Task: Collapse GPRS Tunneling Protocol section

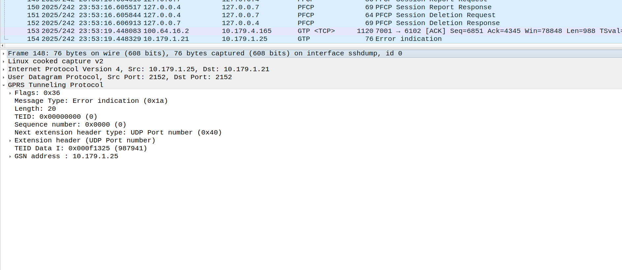Action: [4, 85]
